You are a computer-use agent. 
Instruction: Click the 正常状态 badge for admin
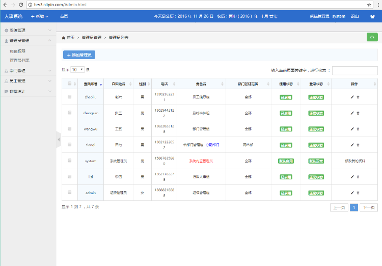316,193
